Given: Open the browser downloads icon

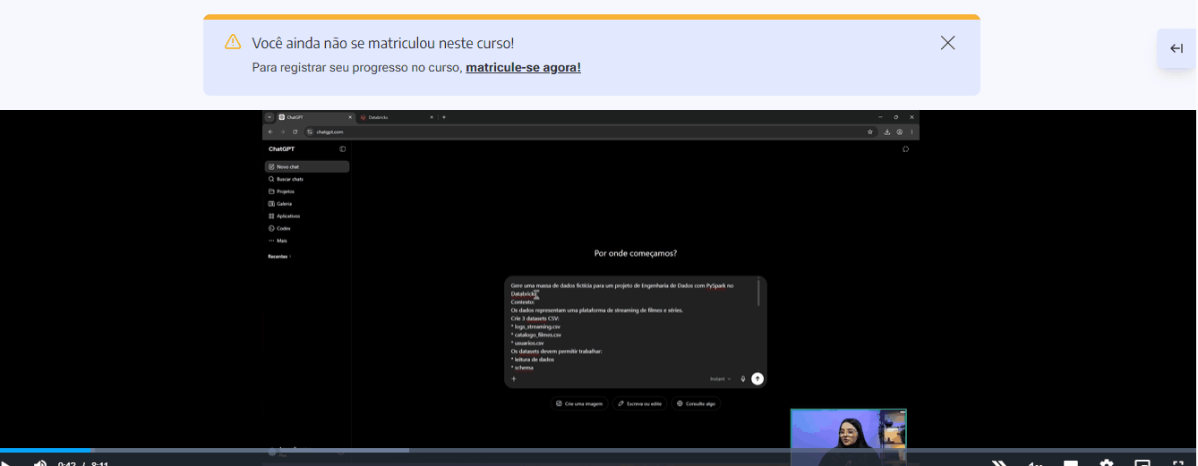Looking at the screenshot, I should [x=886, y=131].
